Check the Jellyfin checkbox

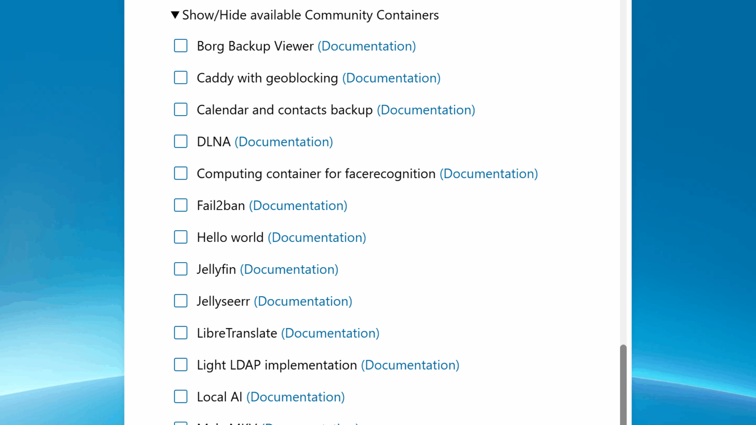(181, 269)
